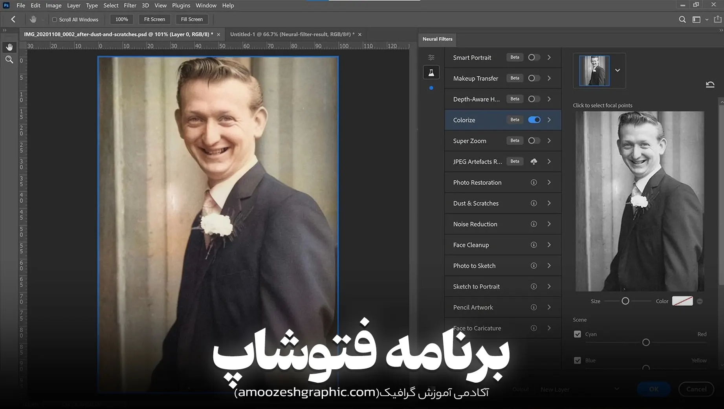
Task: Click info icon for Face Cleanup
Action: (534, 245)
